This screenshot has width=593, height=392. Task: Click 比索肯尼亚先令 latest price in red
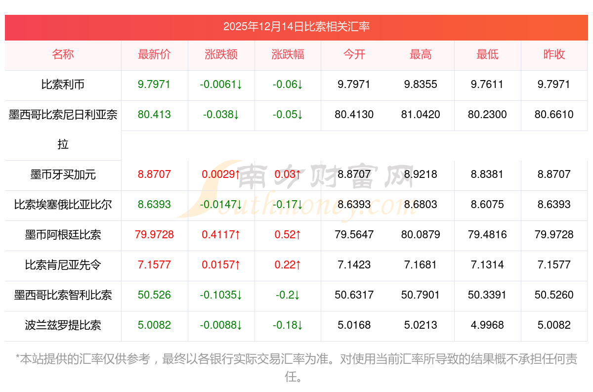tap(154, 265)
